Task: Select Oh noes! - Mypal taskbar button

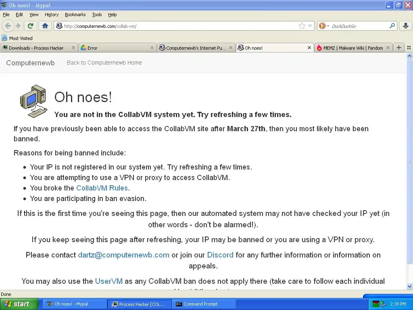Action: [x=74, y=304]
